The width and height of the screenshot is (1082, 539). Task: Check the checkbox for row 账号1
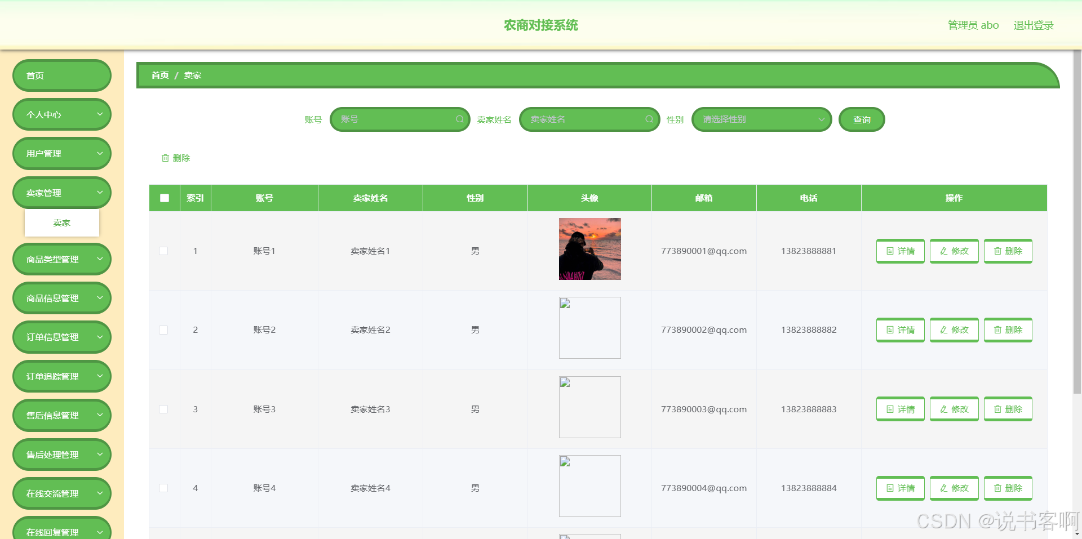[x=163, y=251]
